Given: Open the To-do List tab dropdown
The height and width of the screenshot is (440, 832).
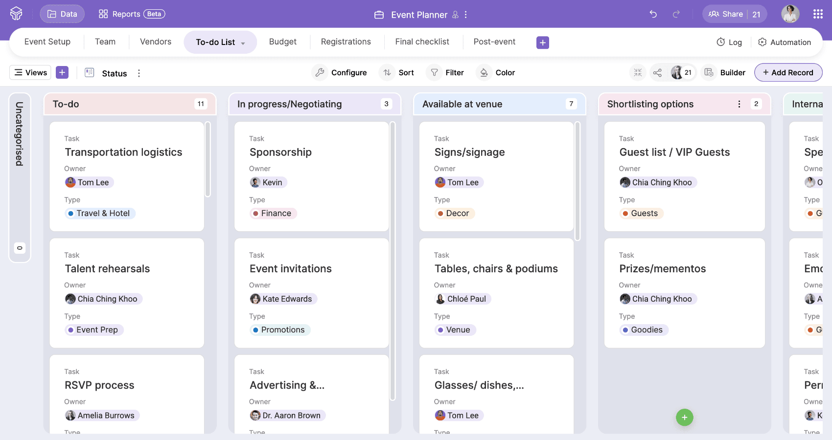Looking at the screenshot, I should click(243, 44).
